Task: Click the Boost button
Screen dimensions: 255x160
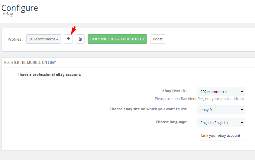Action: (x=157, y=39)
